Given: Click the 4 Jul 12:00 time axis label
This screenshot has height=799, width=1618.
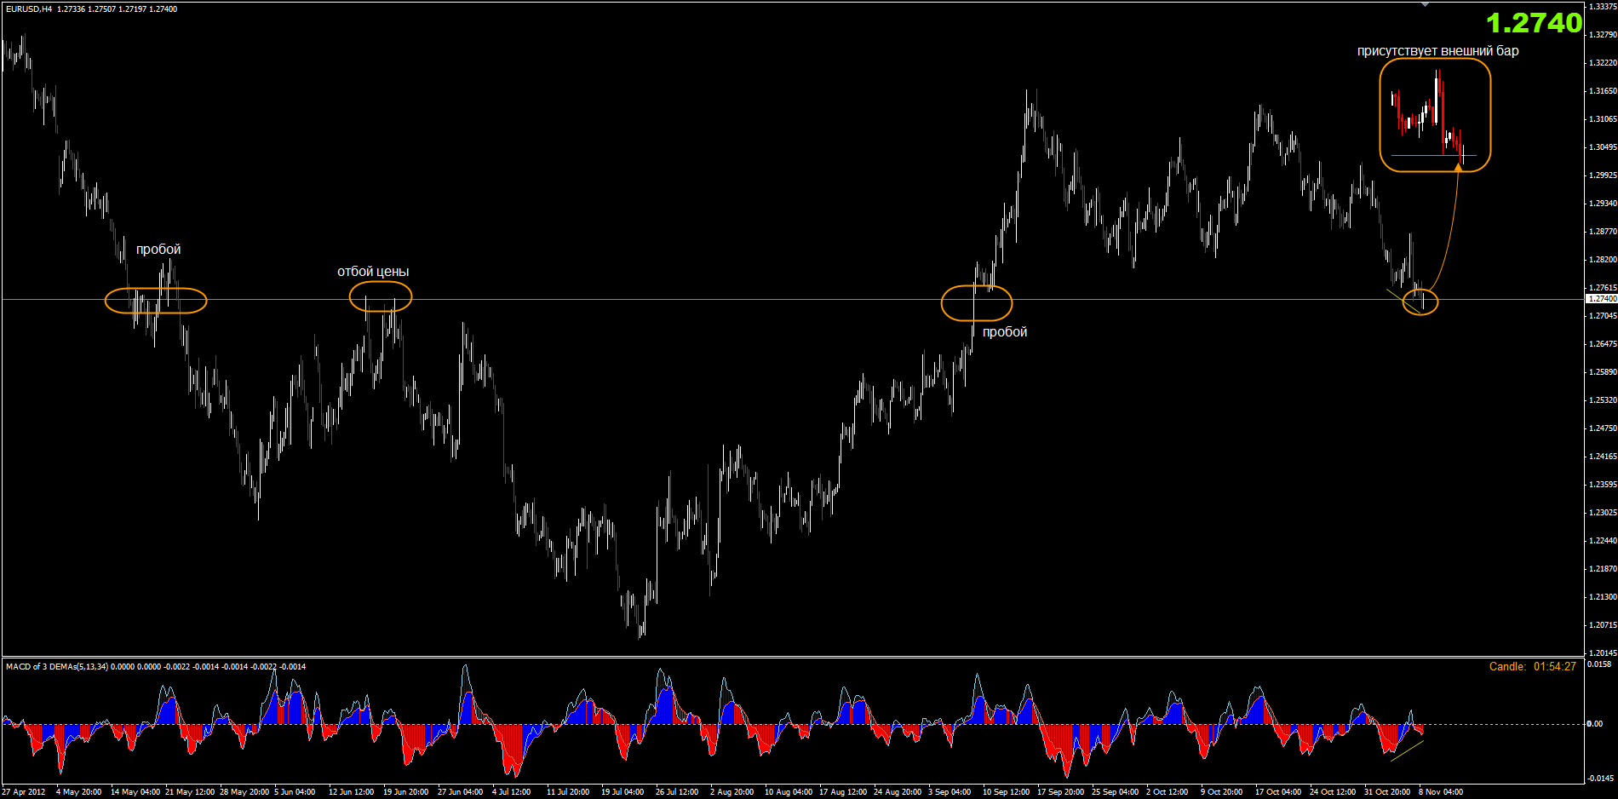Looking at the screenshot, I should pos(511,792).
